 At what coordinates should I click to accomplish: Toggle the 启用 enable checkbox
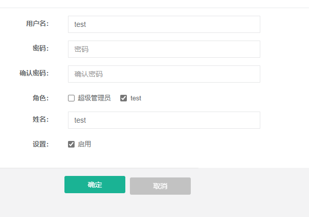pyautogui.click(x=71, y=144)
